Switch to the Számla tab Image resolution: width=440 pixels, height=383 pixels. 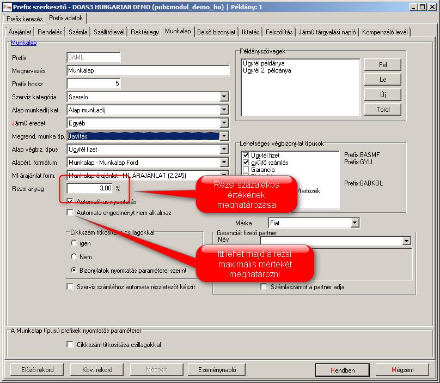(78, 32)
